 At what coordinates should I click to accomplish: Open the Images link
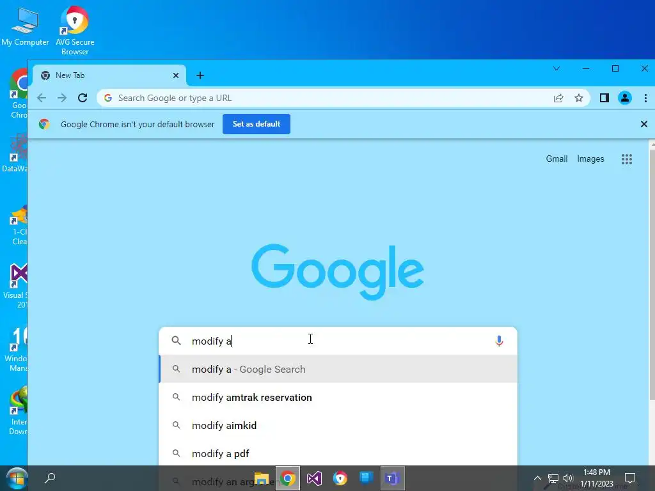(x=590, y=159)
